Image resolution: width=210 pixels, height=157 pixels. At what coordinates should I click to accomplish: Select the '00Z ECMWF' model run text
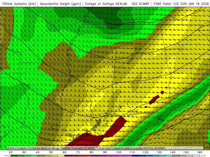click(140, 4)
